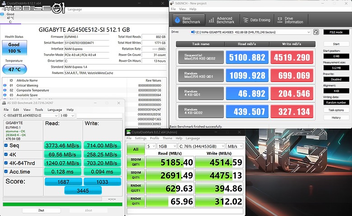Toggle the 4K-64Thrd test checkbox
Screen dimensions: 352x216
pos(6,163)
